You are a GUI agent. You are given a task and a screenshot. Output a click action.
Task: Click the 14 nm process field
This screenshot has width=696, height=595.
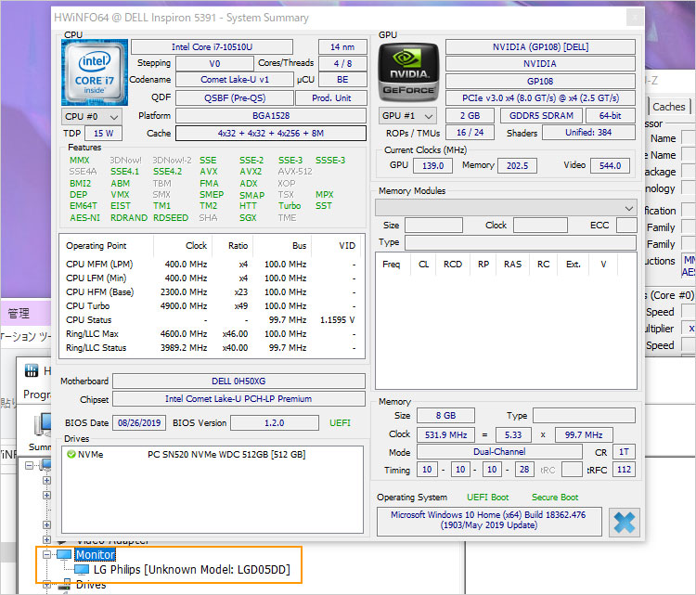(342, 47)
